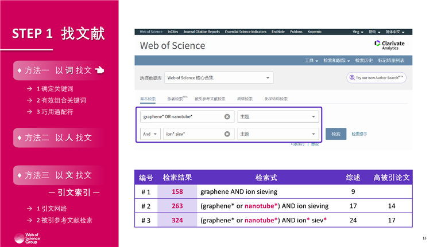Open 检索历史 search history
The image size is (441, 247).
[364, 61]
